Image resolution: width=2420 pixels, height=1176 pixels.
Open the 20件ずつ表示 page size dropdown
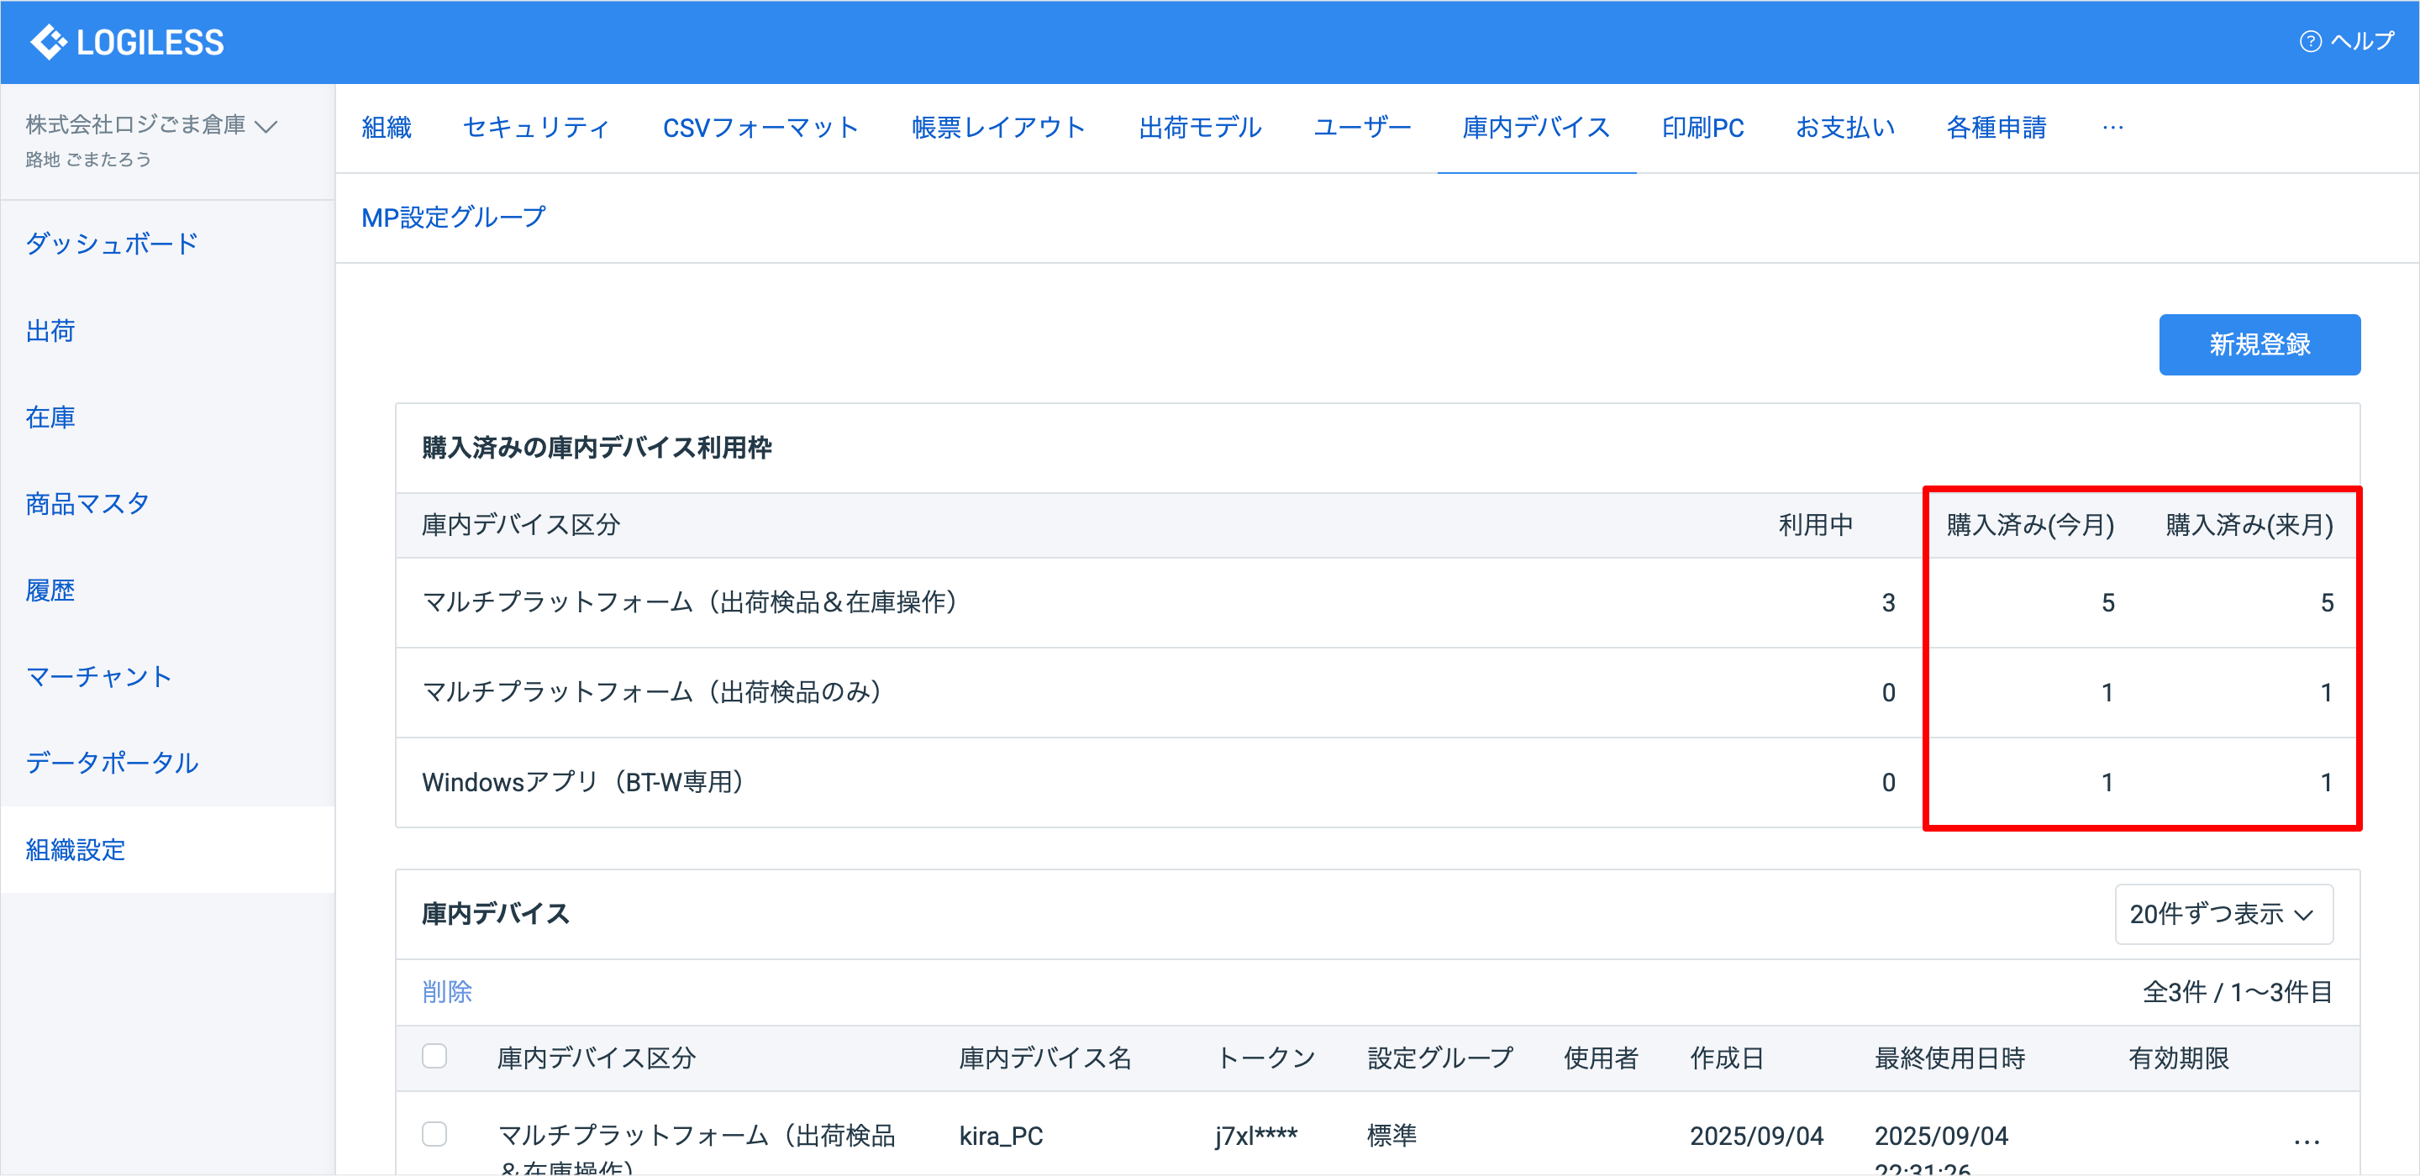point(2223,914)
